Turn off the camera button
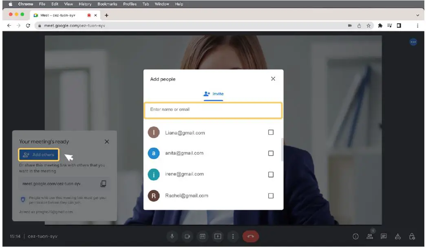 (x=188, y=236)
